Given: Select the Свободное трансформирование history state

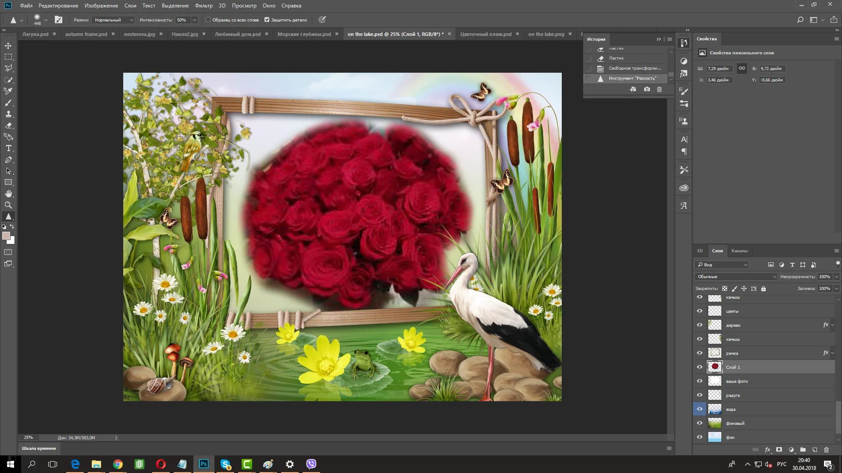Looking at the screenshot, I should click(635, 68).
